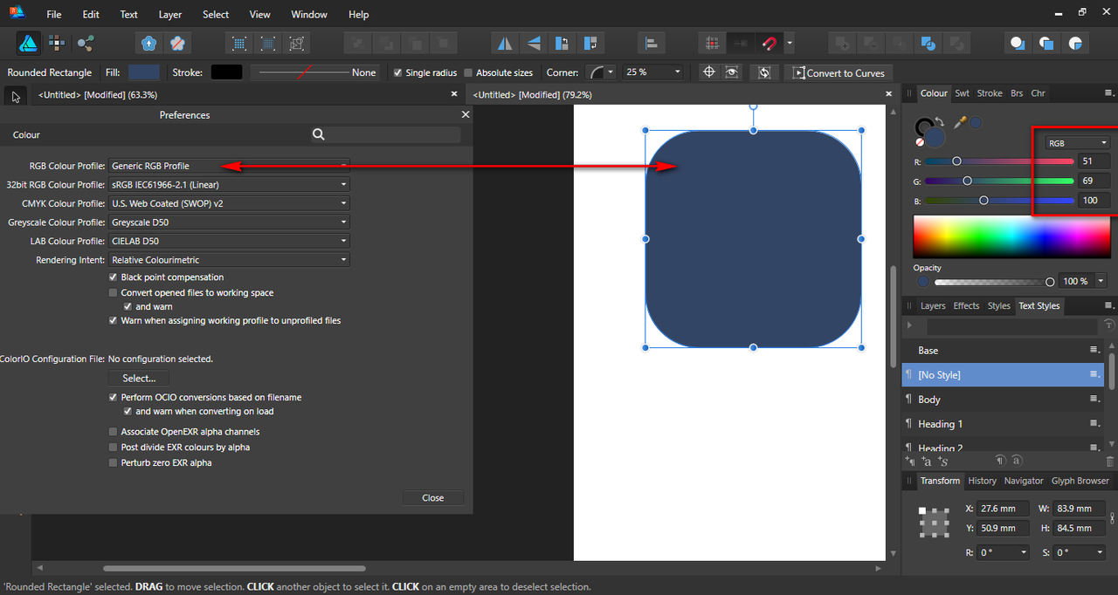Image resolution: width=1118 pixels, height=595 pixels.
Task: Click the hide selection eye icon in context bar
Action: coord(732,72)
